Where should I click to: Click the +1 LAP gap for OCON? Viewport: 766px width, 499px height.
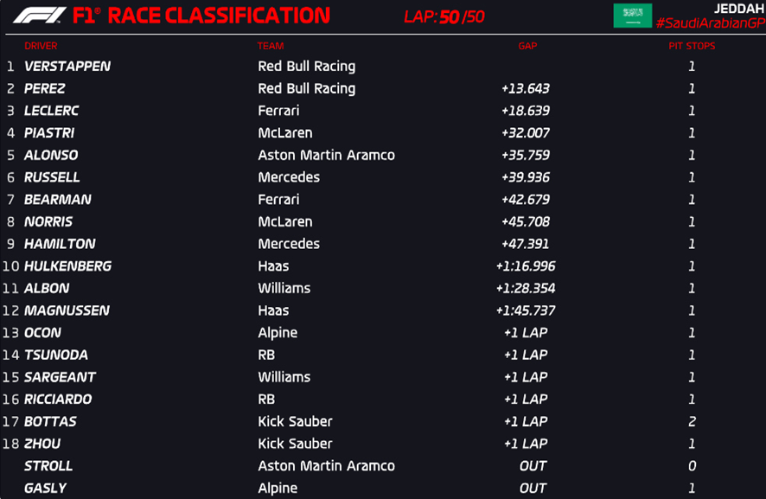click(x=525, y=333)
